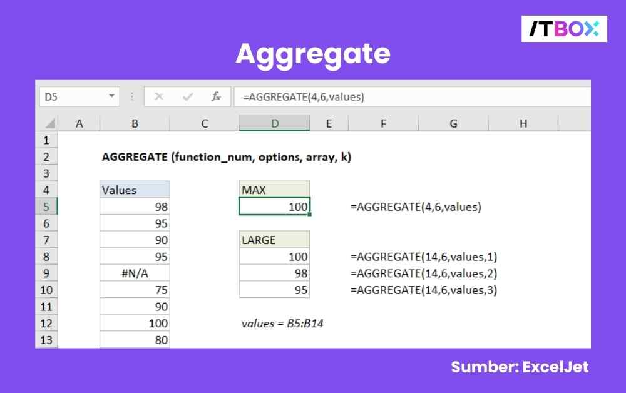Click the formula bar text =AGGREGATE(4,6,values)
This screenshot has width=626, height=393.
[304, 97]
